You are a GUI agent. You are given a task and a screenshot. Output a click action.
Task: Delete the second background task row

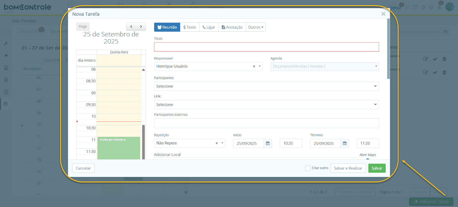[445, 72]
